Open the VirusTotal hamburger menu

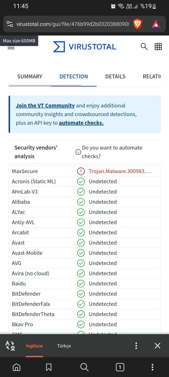pyautogui.click(x=11, y=47)
